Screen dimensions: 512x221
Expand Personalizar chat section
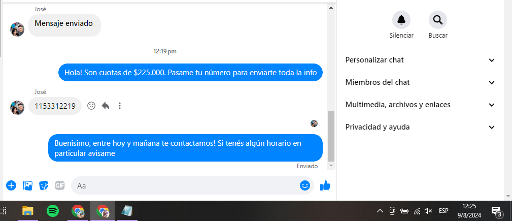coord(420,60)
